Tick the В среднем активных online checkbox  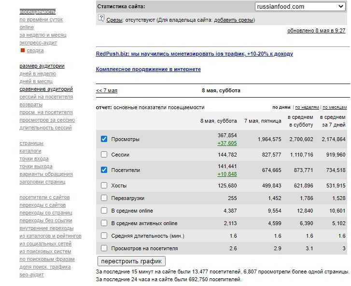click(104, 223)
